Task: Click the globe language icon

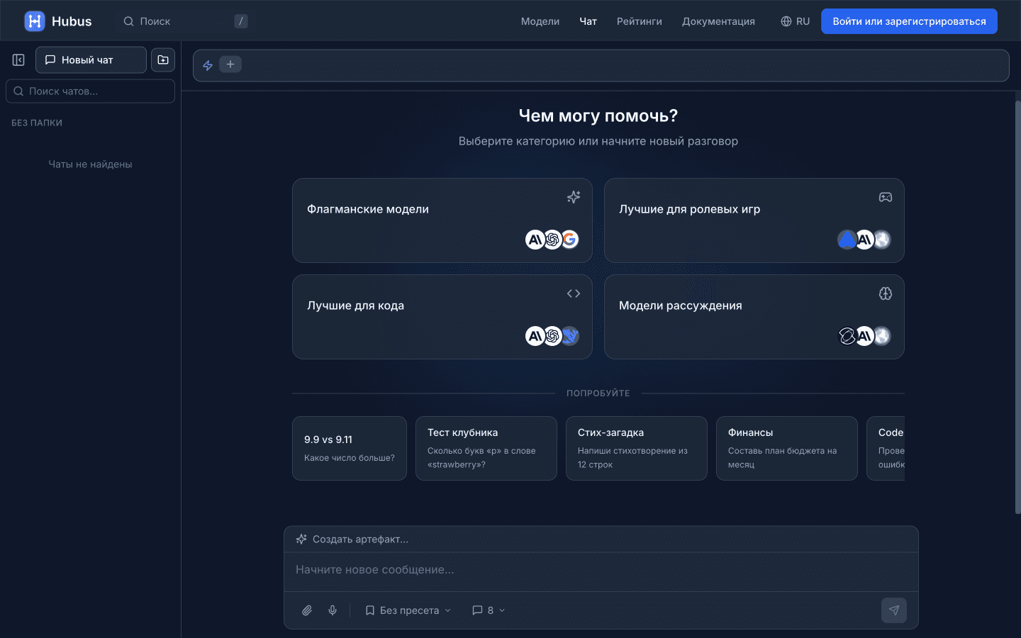Action: 786,21
